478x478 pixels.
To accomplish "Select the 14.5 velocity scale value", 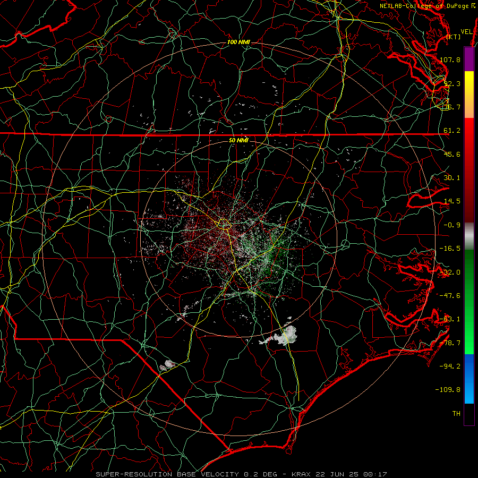I will [452, 201].
